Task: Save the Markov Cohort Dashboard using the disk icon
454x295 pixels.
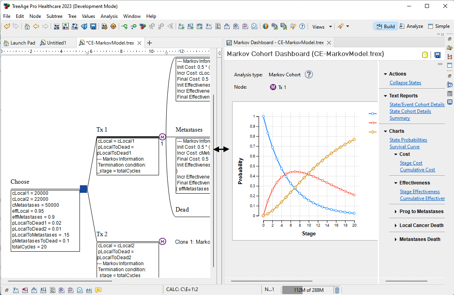Action: point(437,55)
